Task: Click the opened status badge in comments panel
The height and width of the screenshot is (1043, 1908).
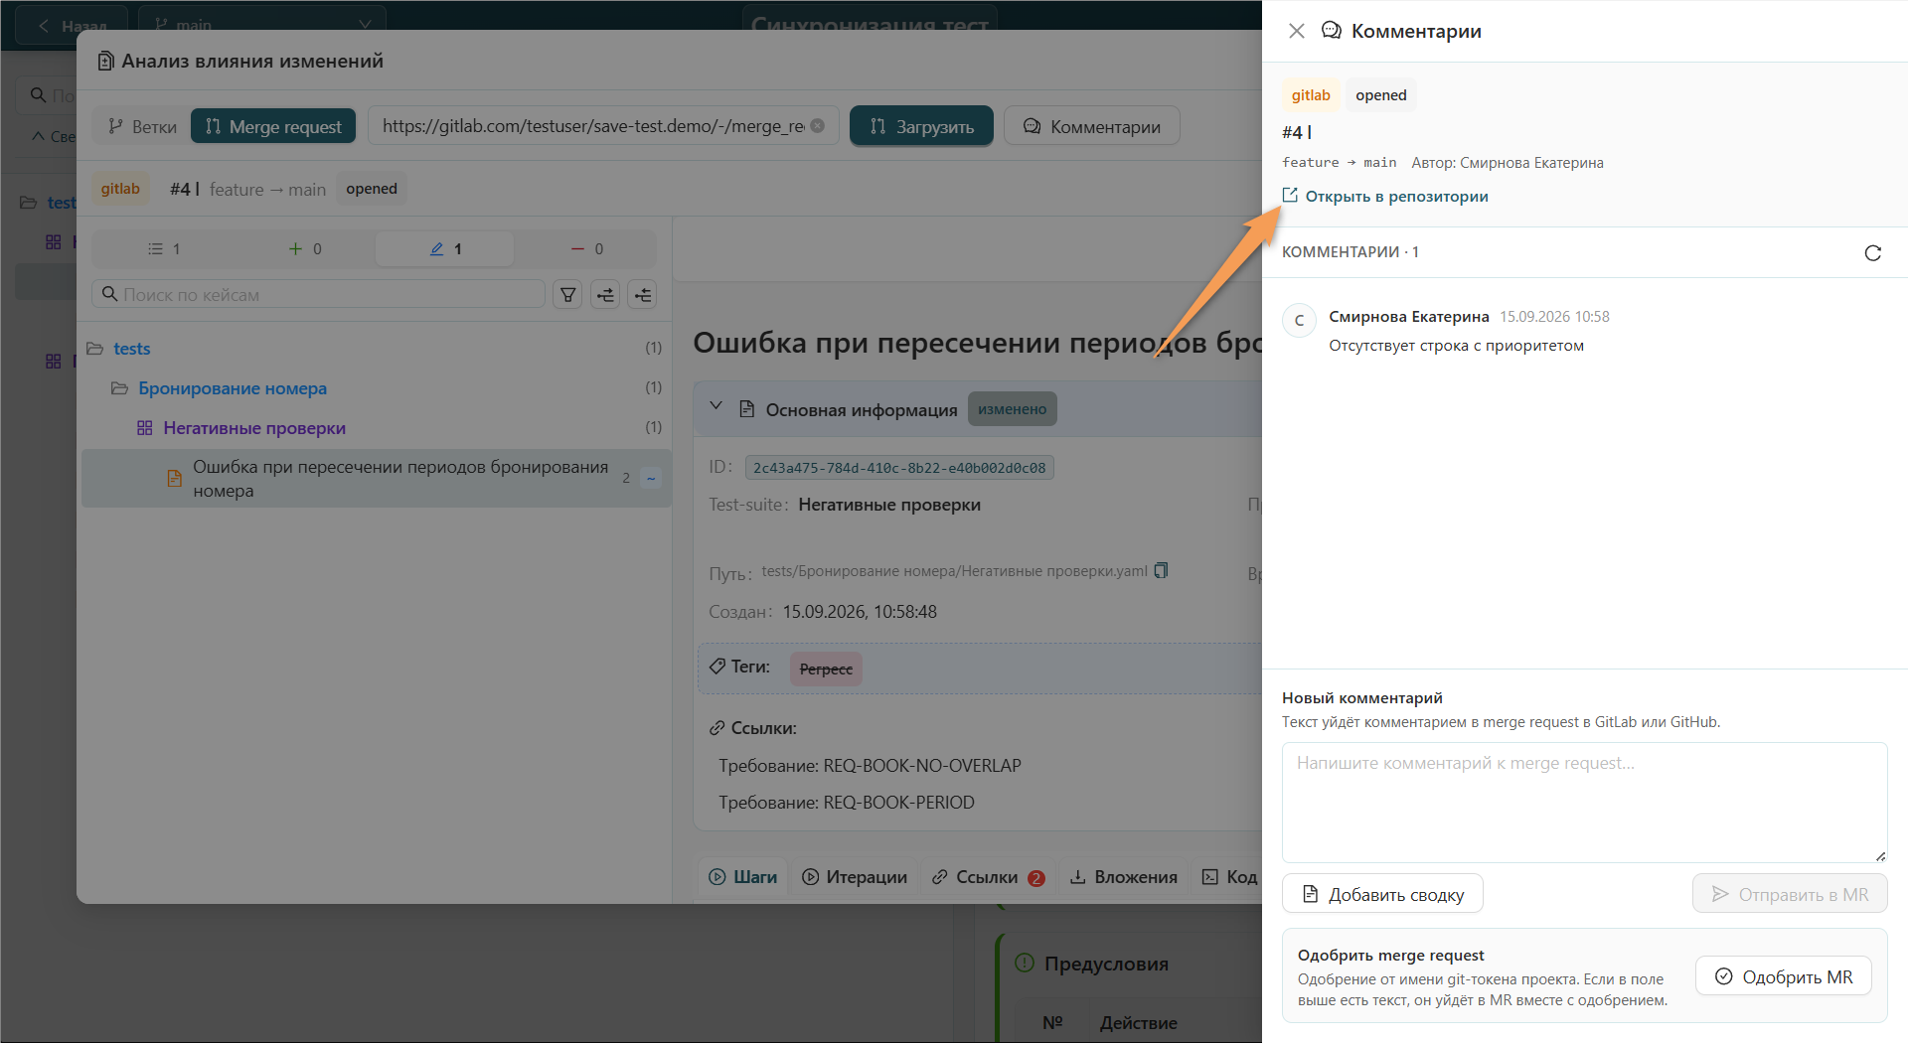Action: point(1380,95)
